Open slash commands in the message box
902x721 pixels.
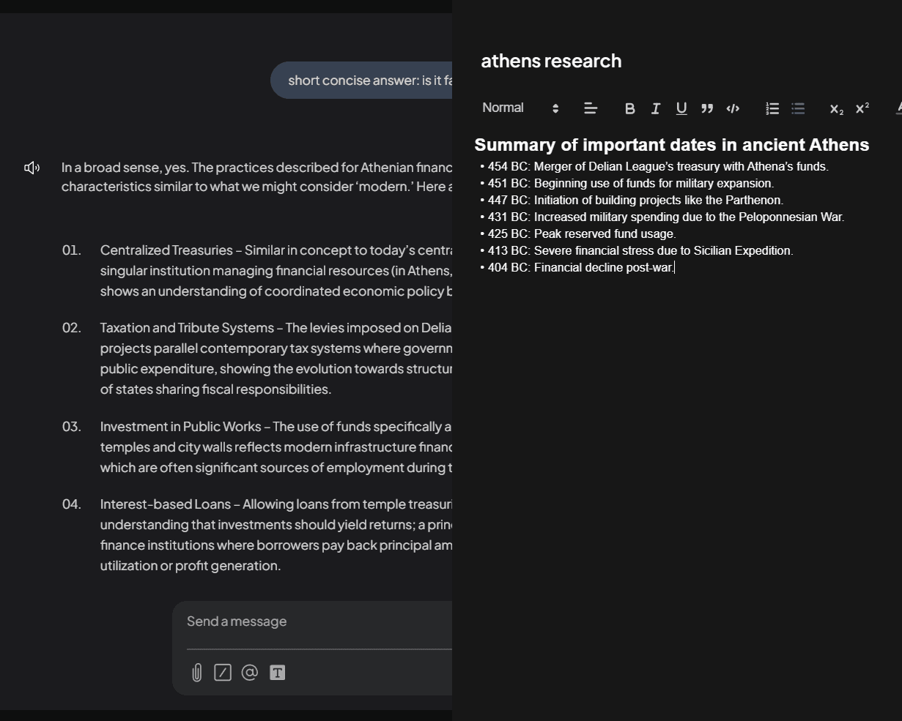pyautogui.click(x=223, y=673)
